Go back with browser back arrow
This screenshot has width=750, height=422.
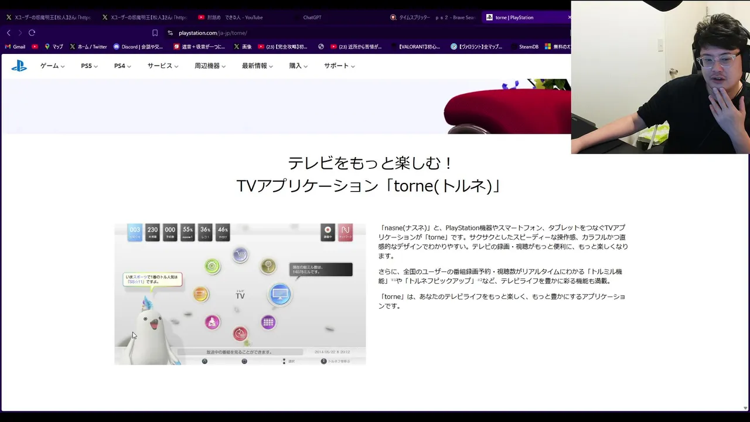(x=8, y=33)
